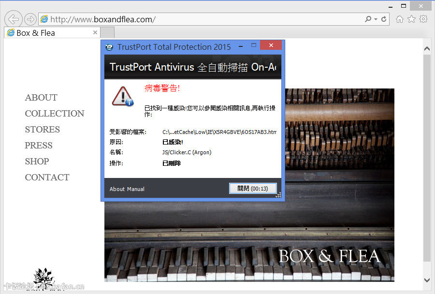Click the Refresh icon in address bar
This screenshot has height=294, width=435.
pos(384,19)
